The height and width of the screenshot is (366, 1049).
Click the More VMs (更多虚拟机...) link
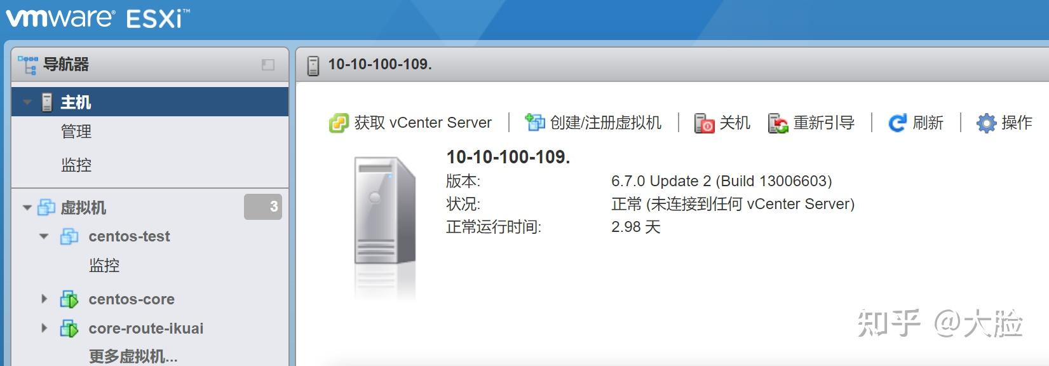[133, 356]
